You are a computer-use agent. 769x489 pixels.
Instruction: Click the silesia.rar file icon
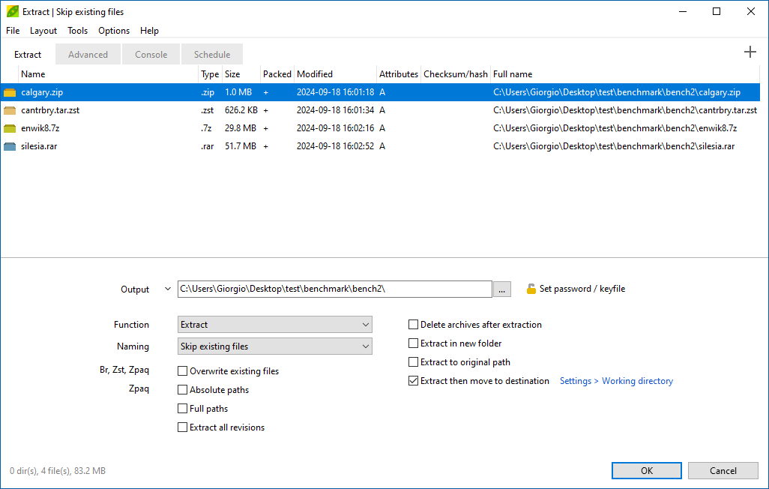(x=10, y=145)
